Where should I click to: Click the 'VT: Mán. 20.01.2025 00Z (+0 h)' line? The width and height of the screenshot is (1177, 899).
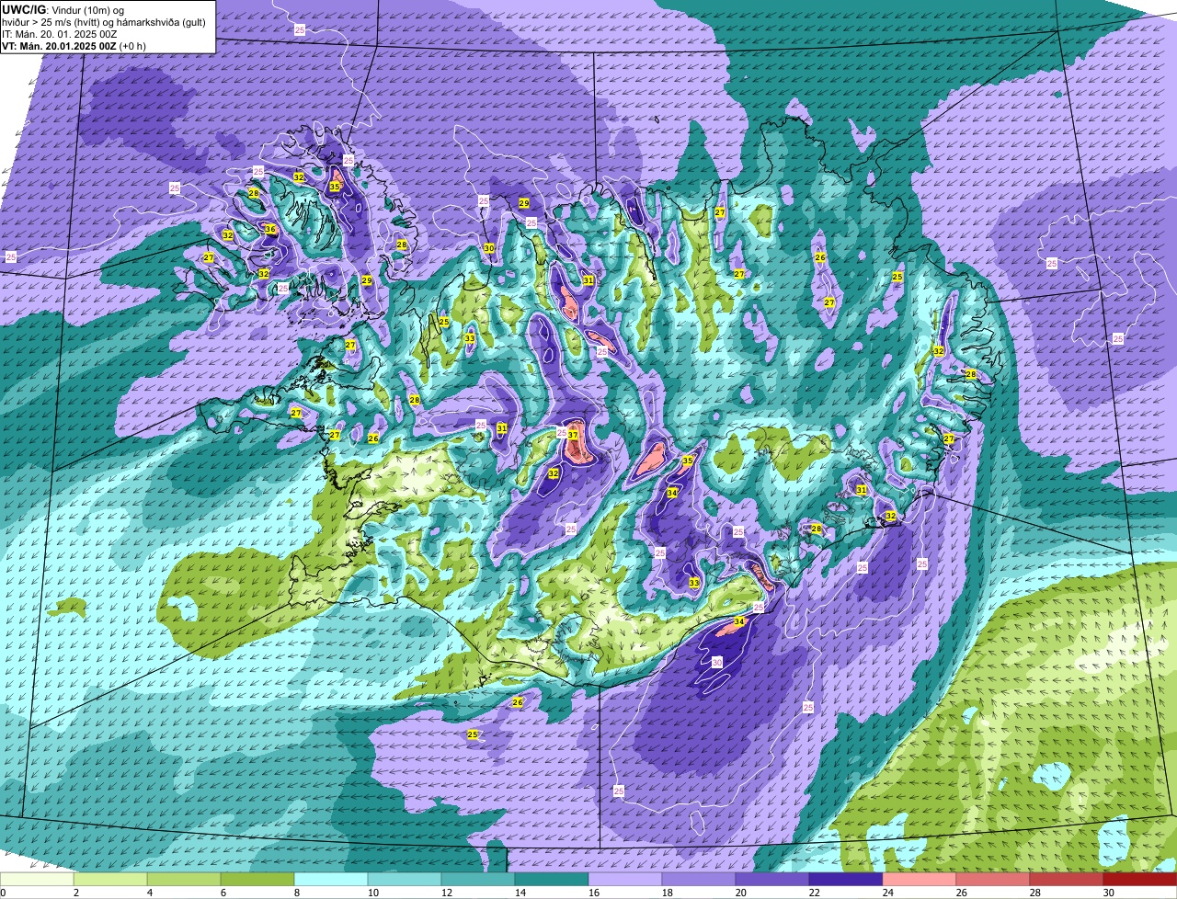click(74, 46)
